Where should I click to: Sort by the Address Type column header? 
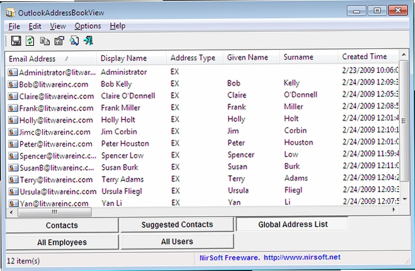click(195, 58)
